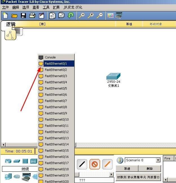Open the 工具 menu

46,7
